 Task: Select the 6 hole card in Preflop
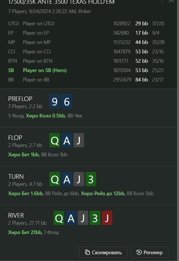pyautogui.click(x=67, y=101)
